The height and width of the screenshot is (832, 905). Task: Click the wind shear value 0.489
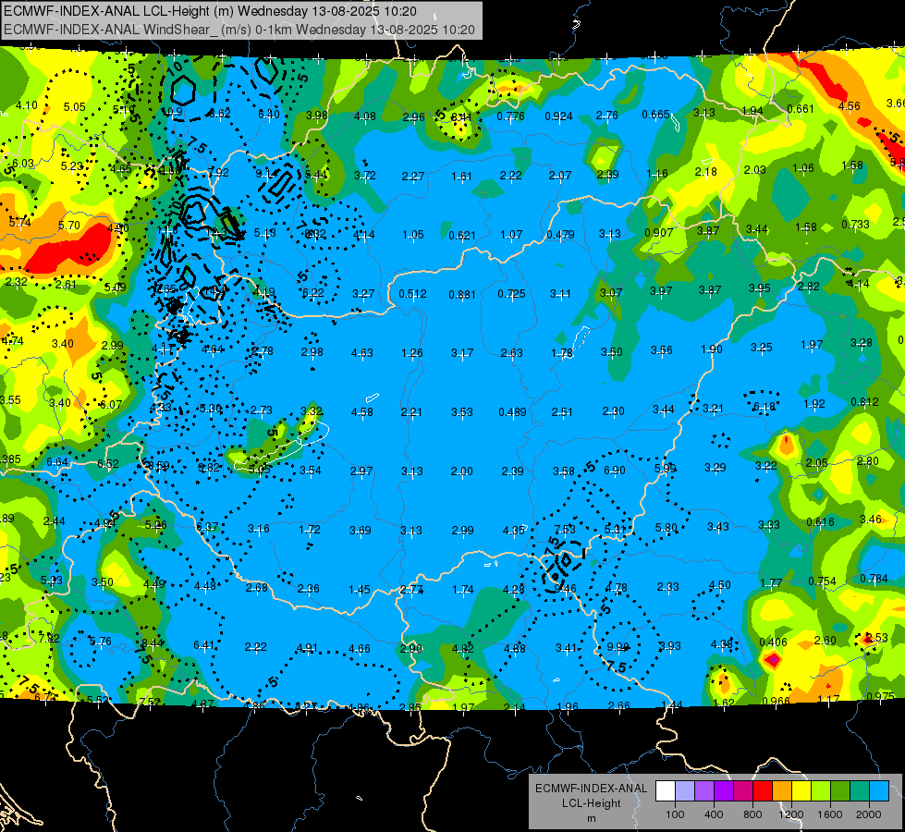[x=512, y=411]
